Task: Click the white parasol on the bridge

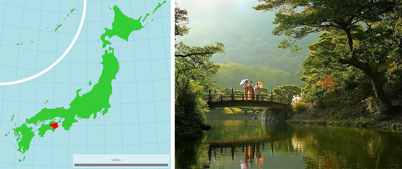Action: coord(243,82)
